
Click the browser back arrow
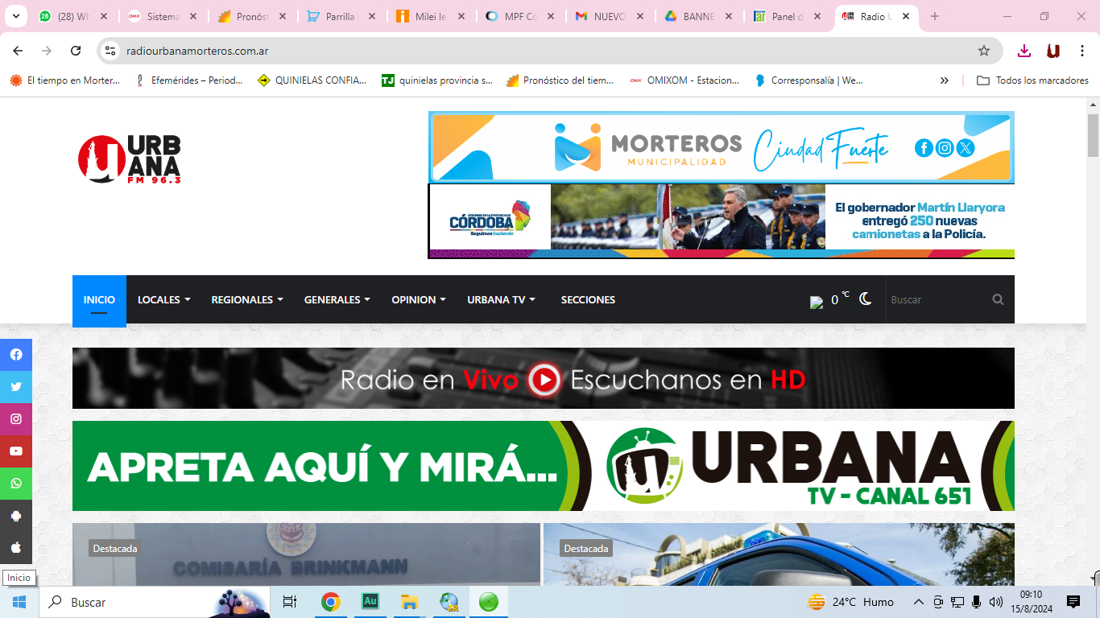point(18,51)
